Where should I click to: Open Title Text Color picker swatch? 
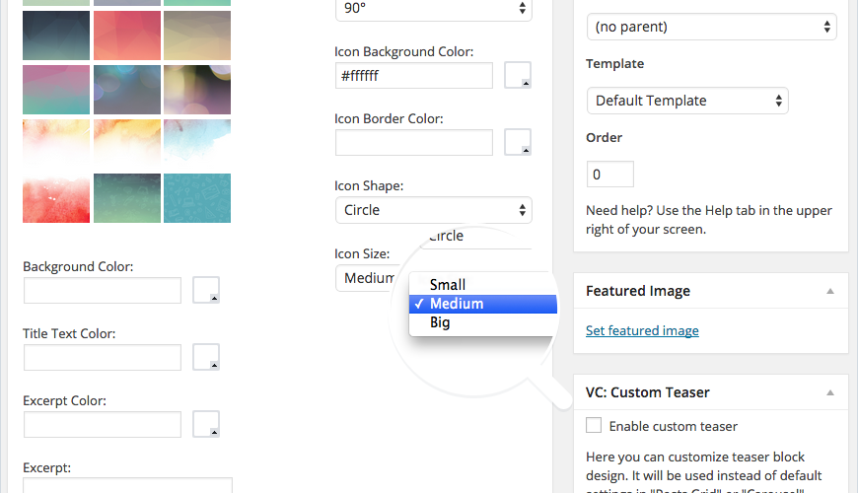(x=206, y=357)
